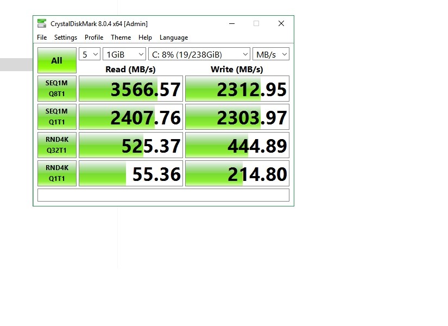The image size is (448, 326).
Task: Run the SEQ1M Q1T1 test
Action: (57, 117)
